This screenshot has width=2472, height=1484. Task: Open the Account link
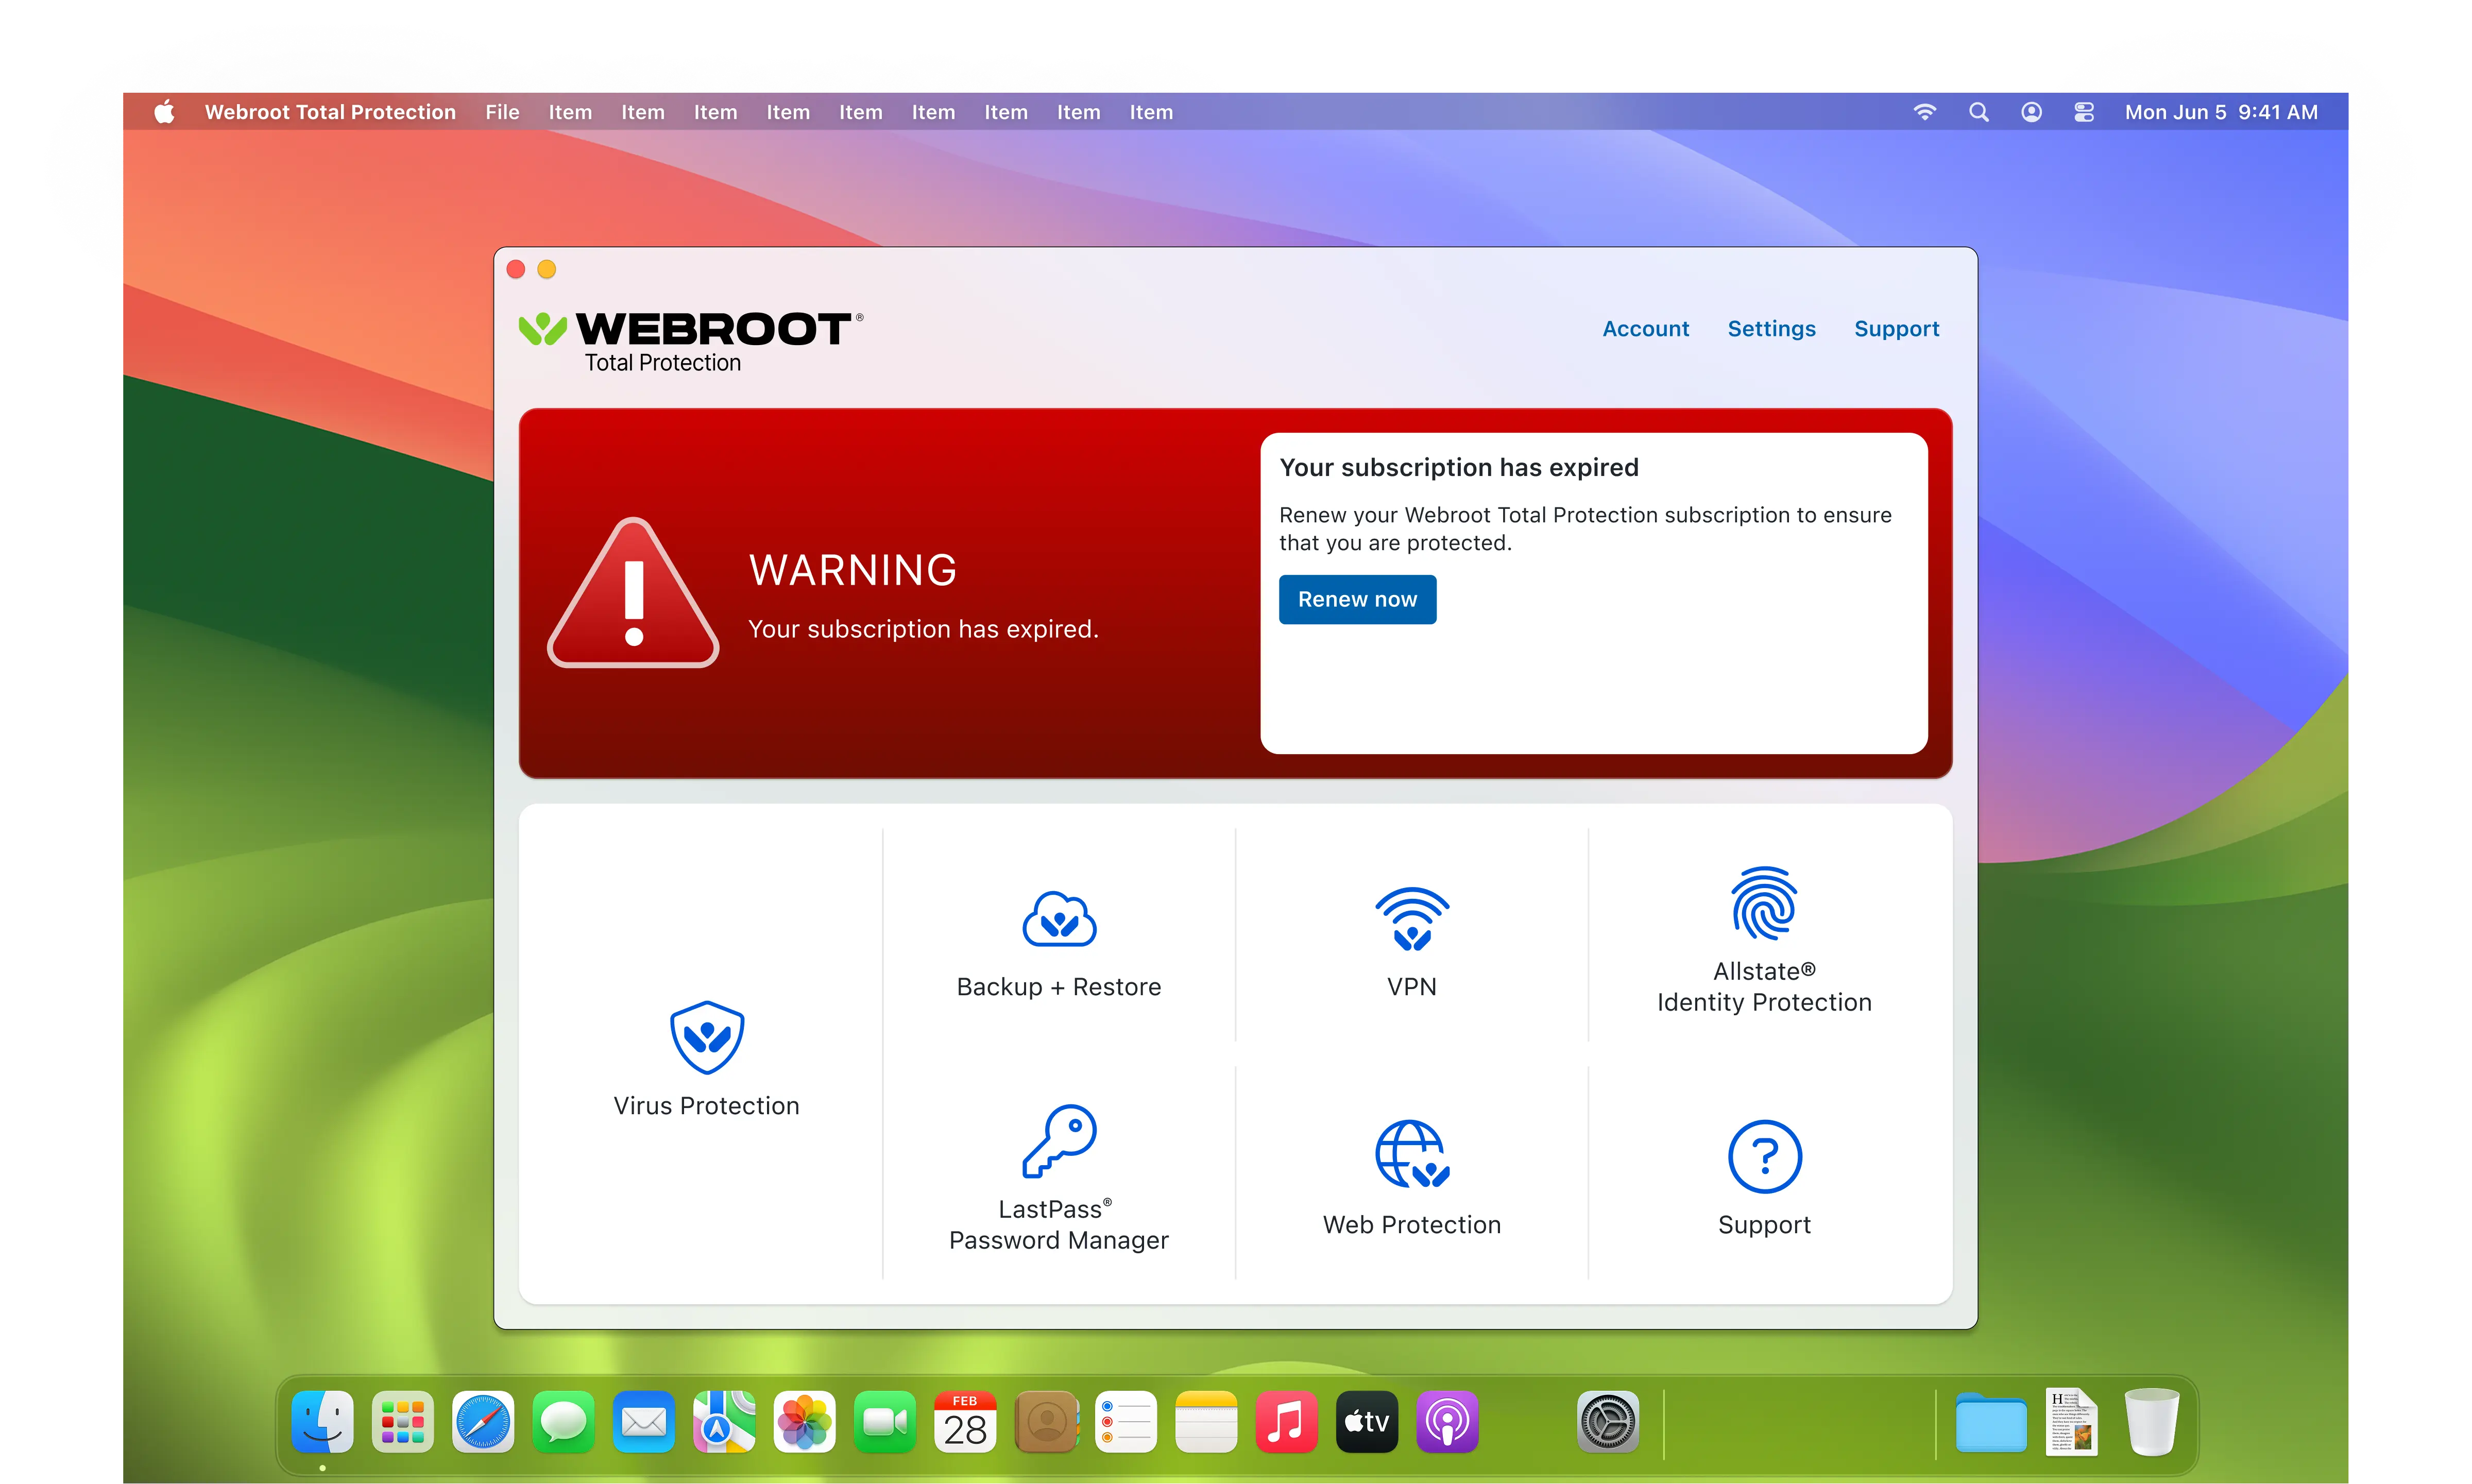pos(1645,329)
